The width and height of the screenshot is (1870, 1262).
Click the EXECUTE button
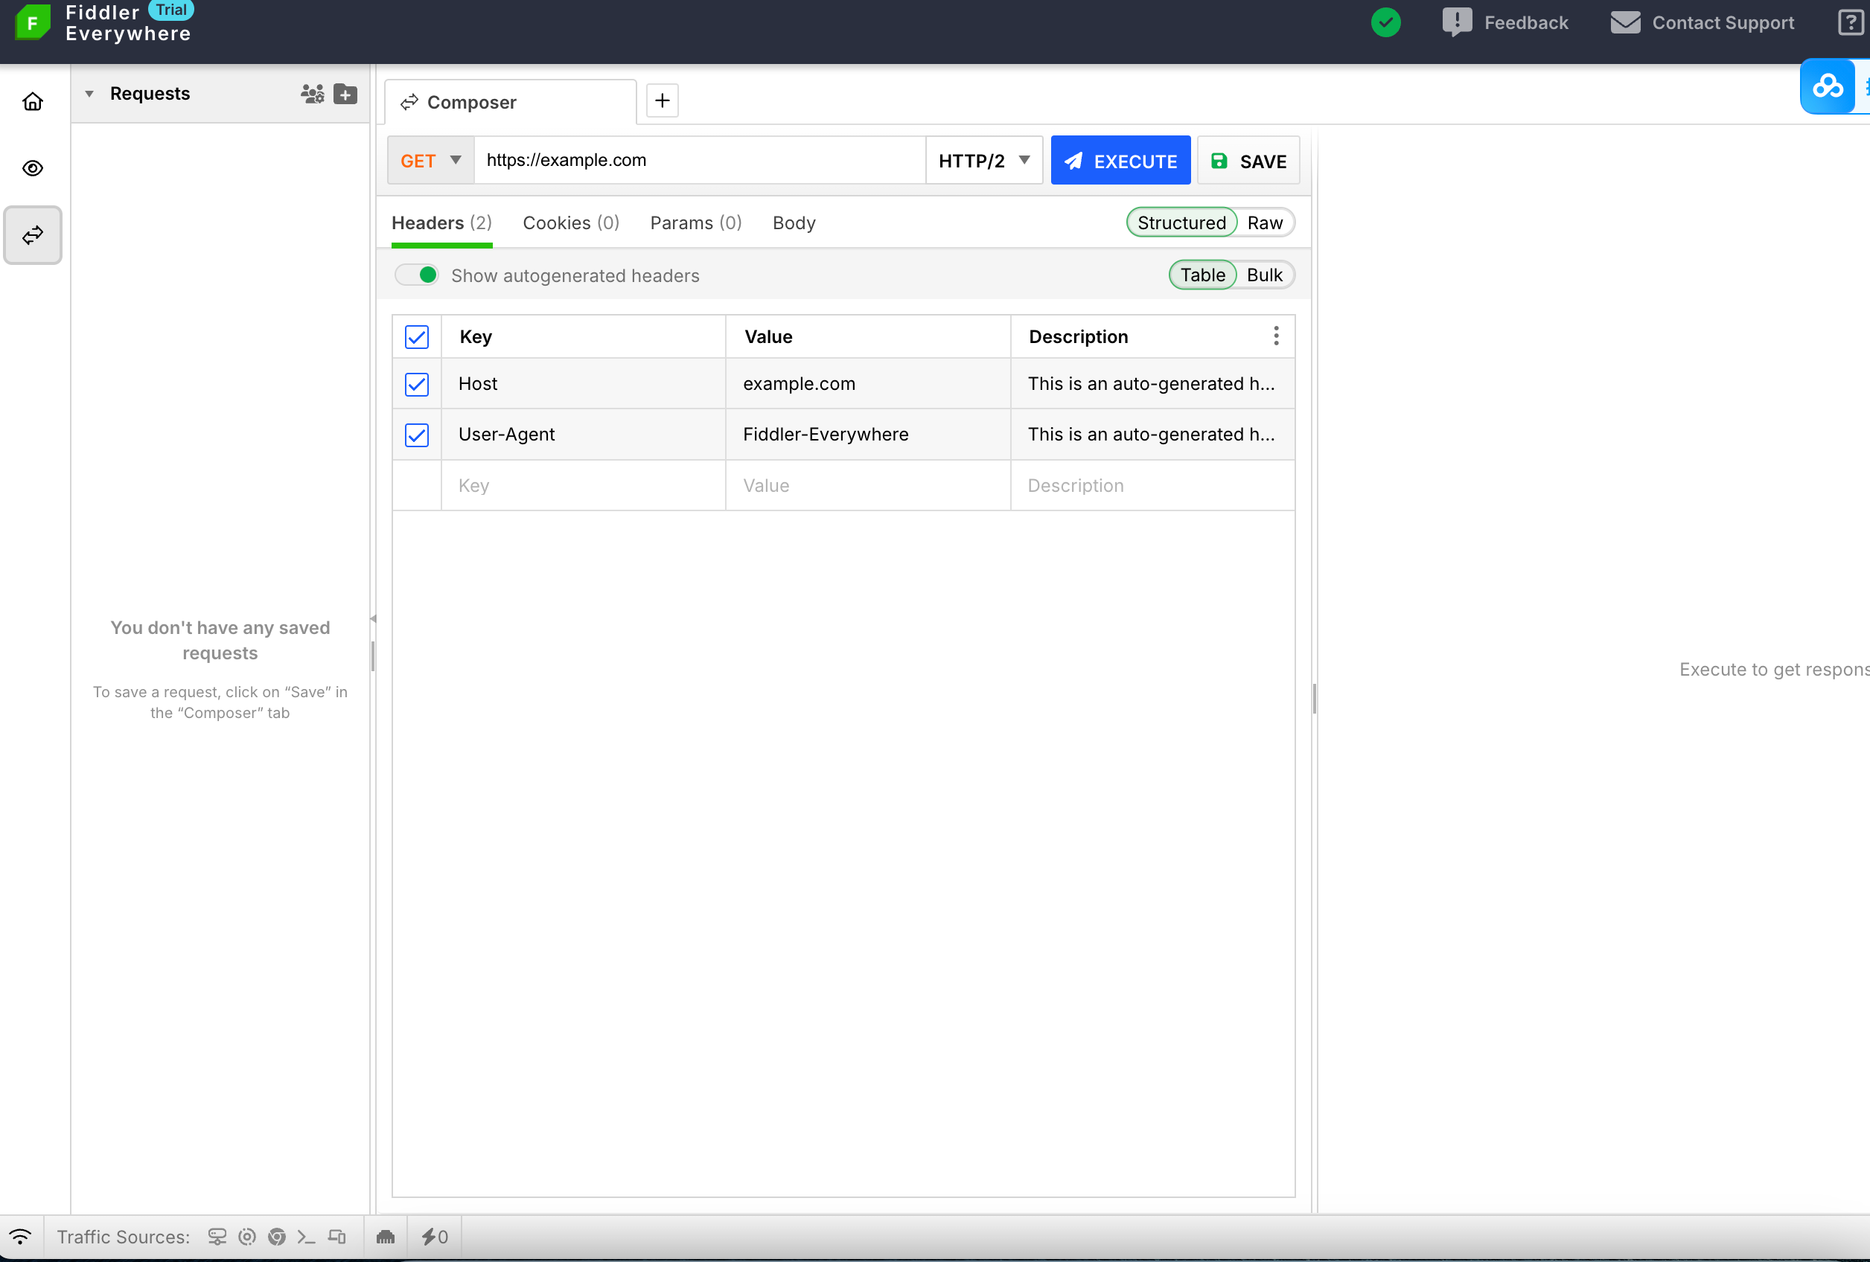1120,161
